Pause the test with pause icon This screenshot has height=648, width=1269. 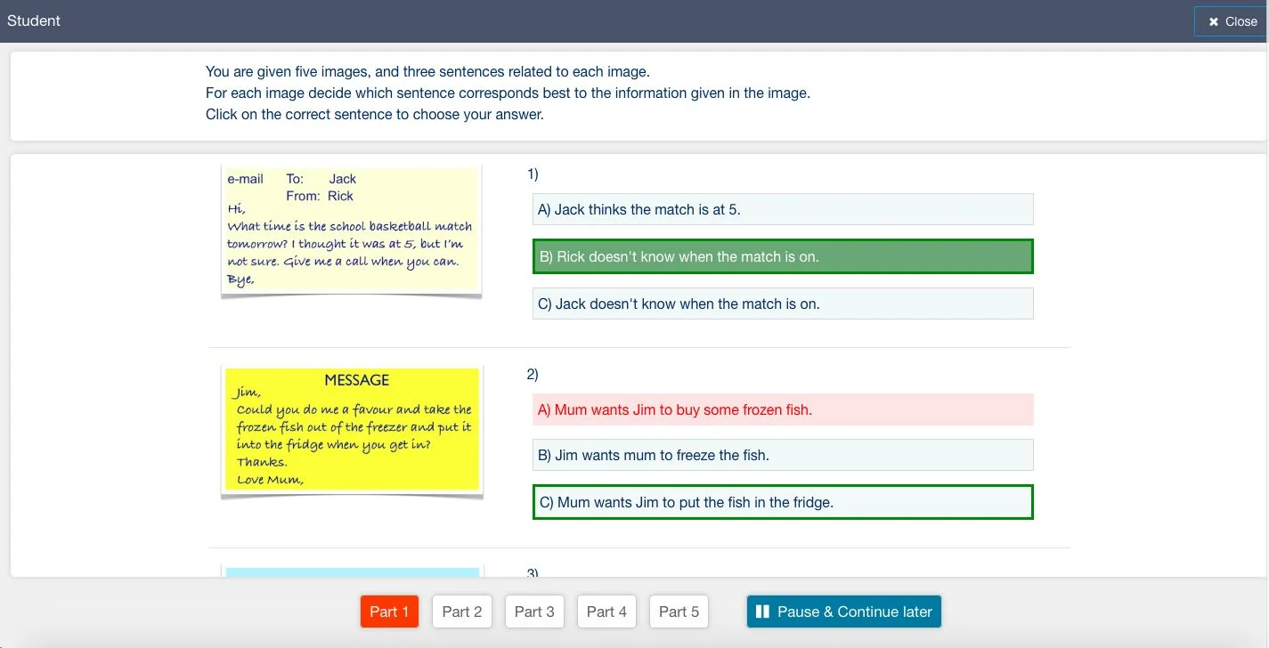762,612
